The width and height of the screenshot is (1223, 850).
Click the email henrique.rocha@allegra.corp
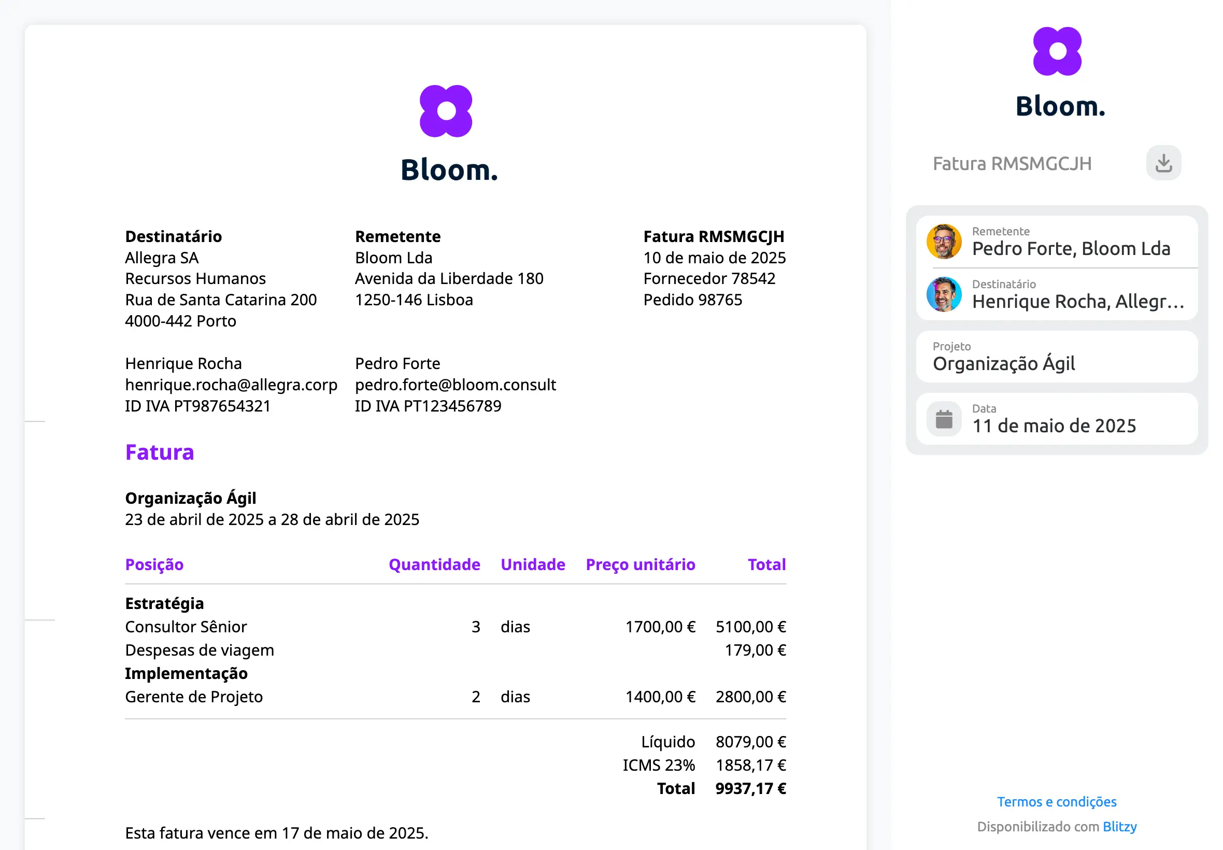(231, 385)
